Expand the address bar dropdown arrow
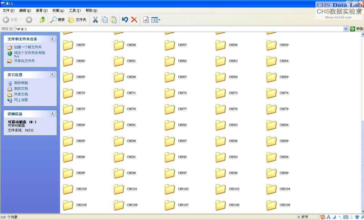Viewport: 364px width, 220px height. tap(345, 29)
